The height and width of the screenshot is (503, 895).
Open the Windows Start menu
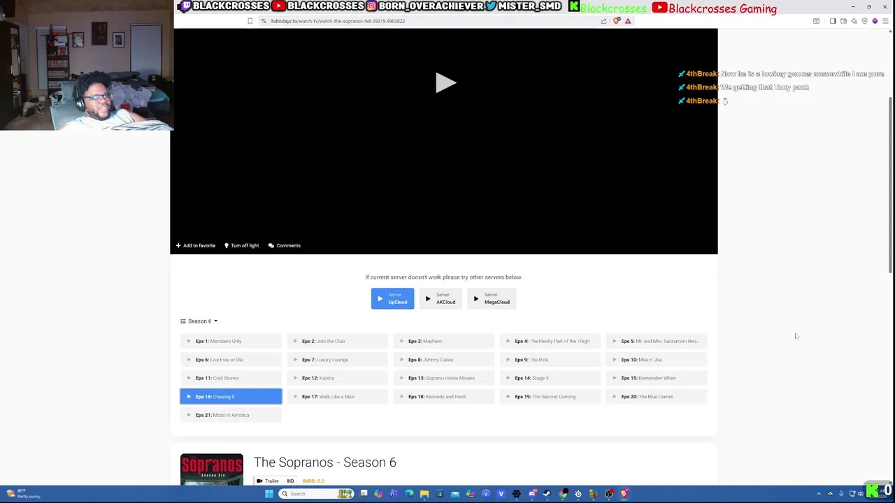(x=269, y=494)
